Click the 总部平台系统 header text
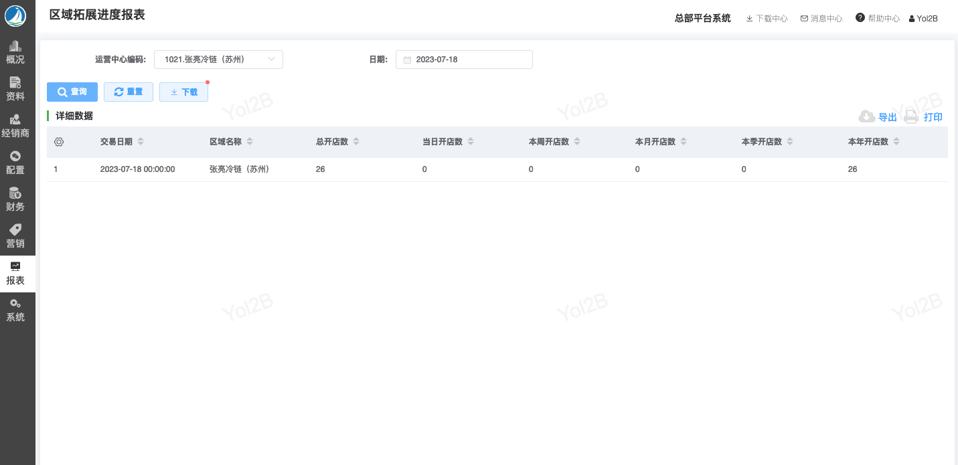This screenshot has height=465, width=958. [x=703, y=19]
